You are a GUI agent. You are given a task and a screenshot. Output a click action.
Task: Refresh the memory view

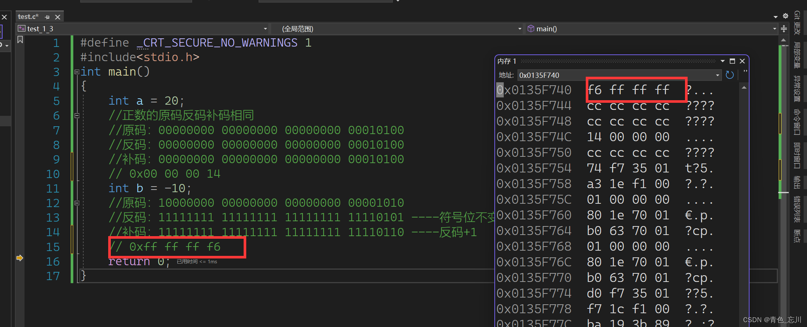(x=730, y=75)
